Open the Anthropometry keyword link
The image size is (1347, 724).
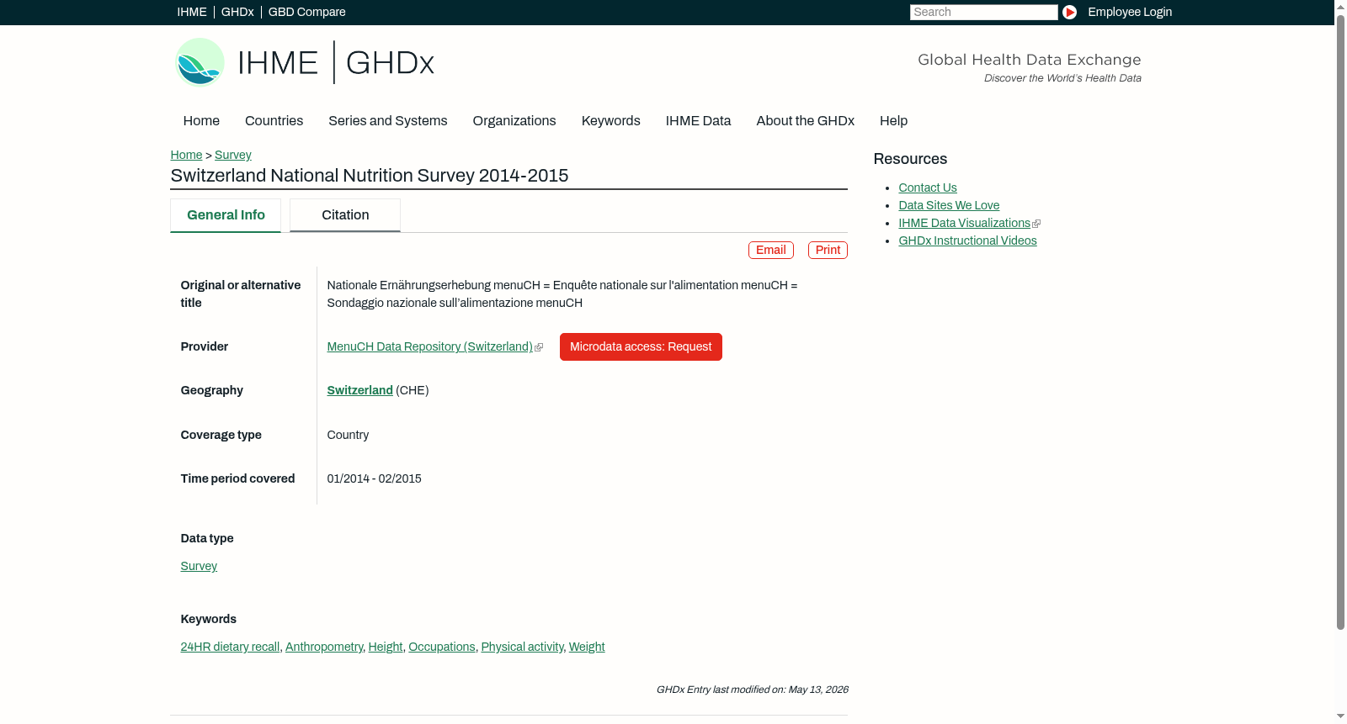pyautogui.click(x=324, y=647)
